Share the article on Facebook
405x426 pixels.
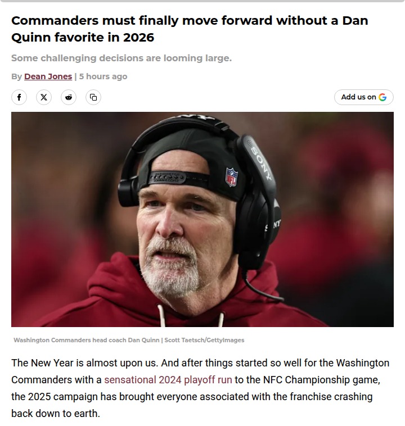(19, 97)
